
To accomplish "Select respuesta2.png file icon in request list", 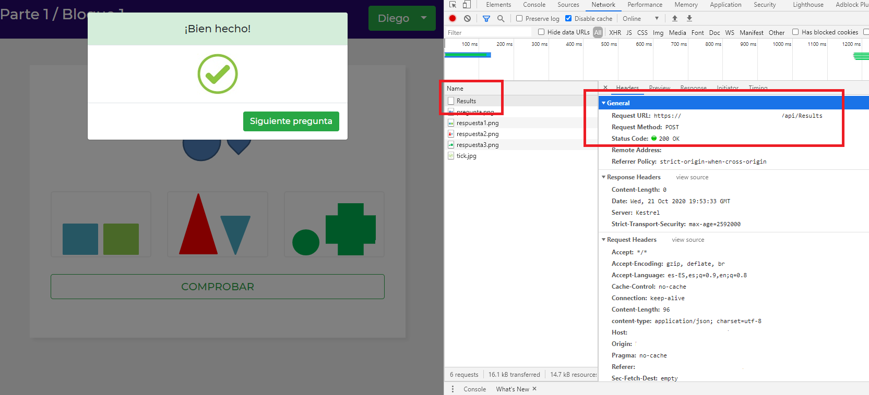I will 451,134.
